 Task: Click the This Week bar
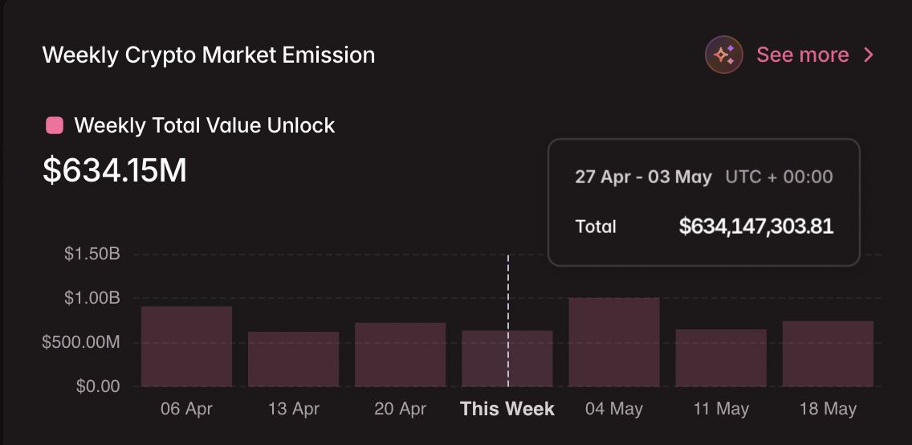490,358
